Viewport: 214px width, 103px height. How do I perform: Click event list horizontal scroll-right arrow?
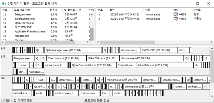212,42
